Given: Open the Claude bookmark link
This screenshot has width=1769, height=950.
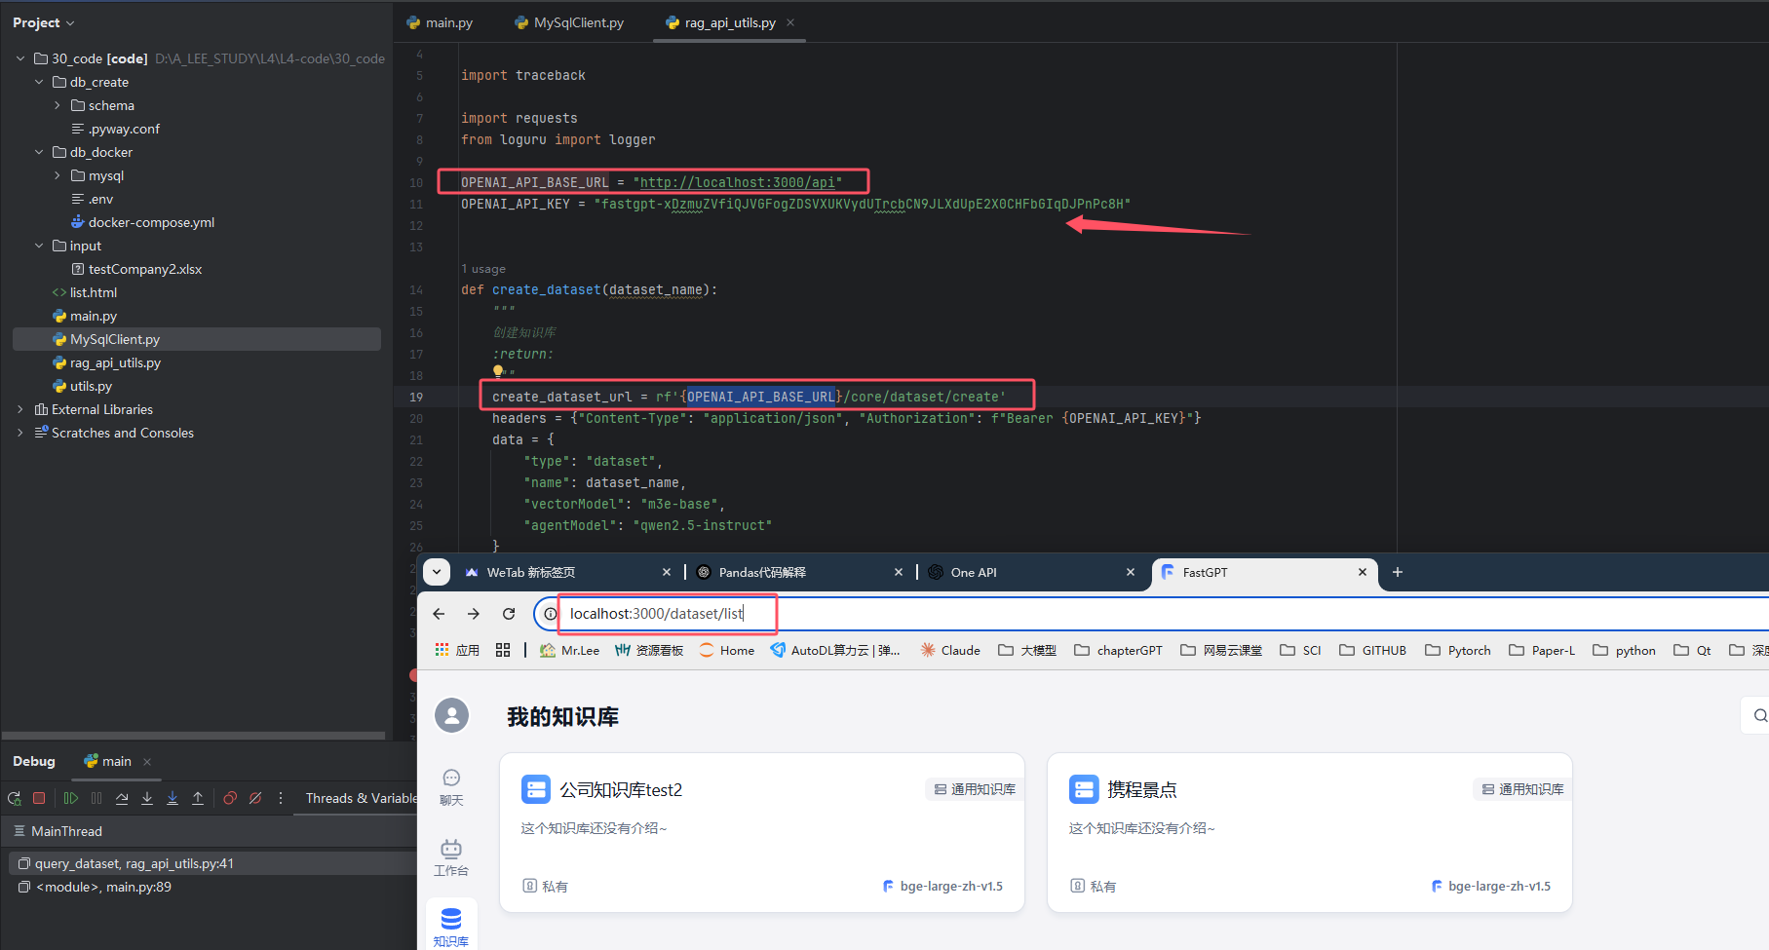Looking at the screenshot, I should [x=950, y=650].
